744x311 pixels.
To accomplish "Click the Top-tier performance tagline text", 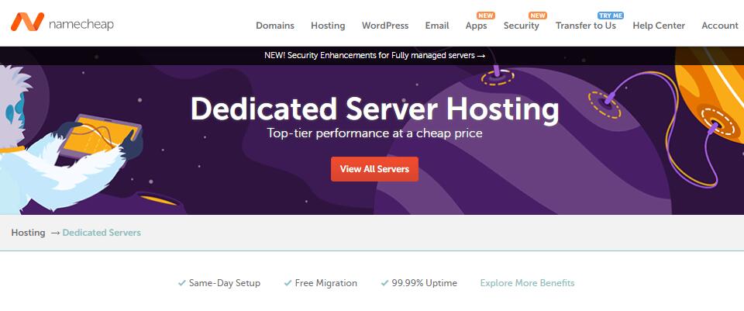I will tap(374, 133).
